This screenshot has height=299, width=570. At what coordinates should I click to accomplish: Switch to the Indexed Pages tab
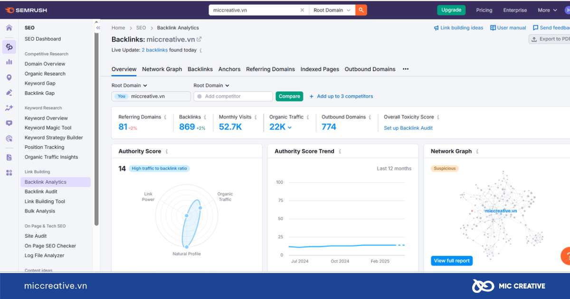pyautogui.click(x=320, y=69)
